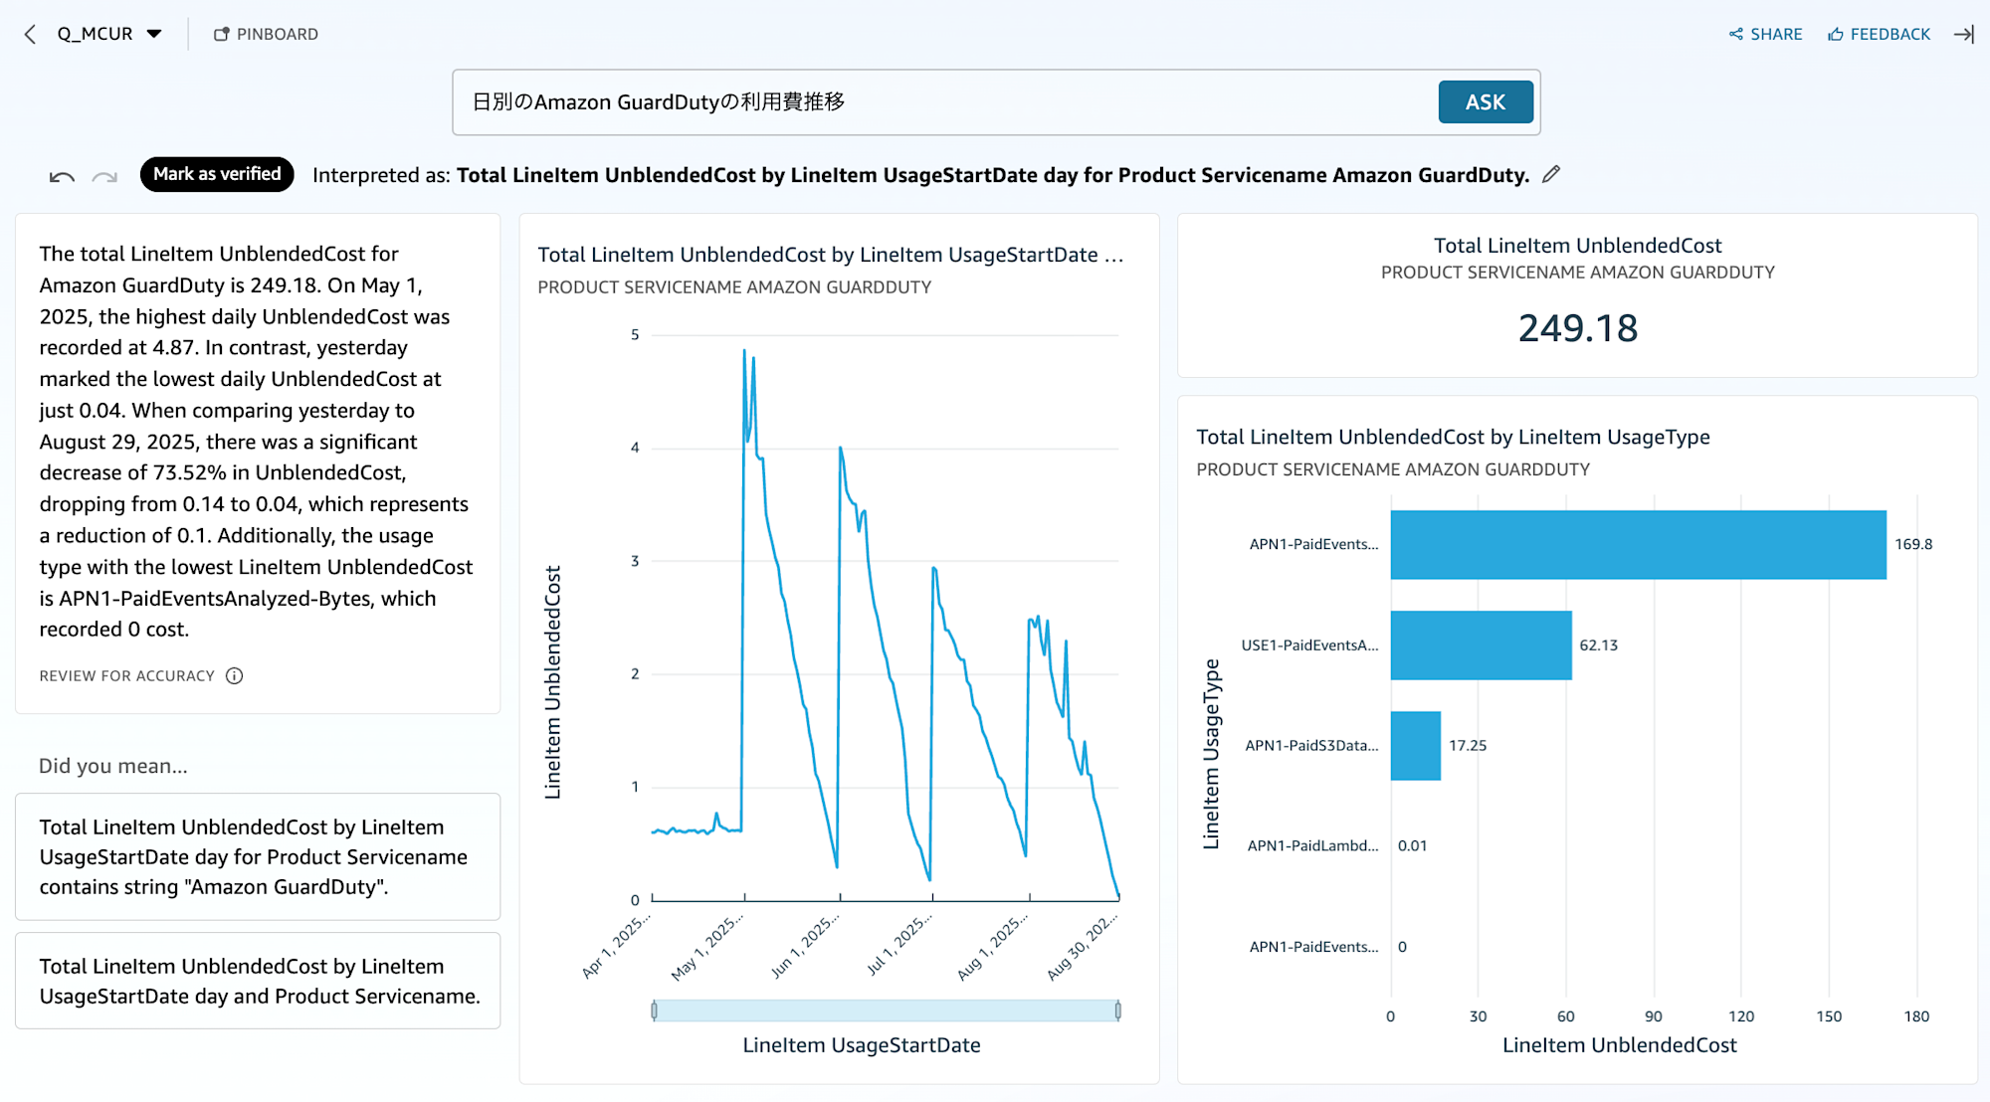
Task: Click the LineItem UsageStartDate axis title
Action: (862, 1045)
